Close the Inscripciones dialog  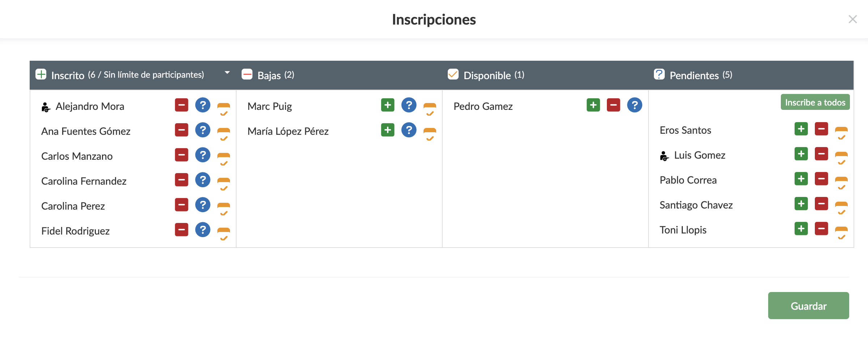tap(852, 19)
